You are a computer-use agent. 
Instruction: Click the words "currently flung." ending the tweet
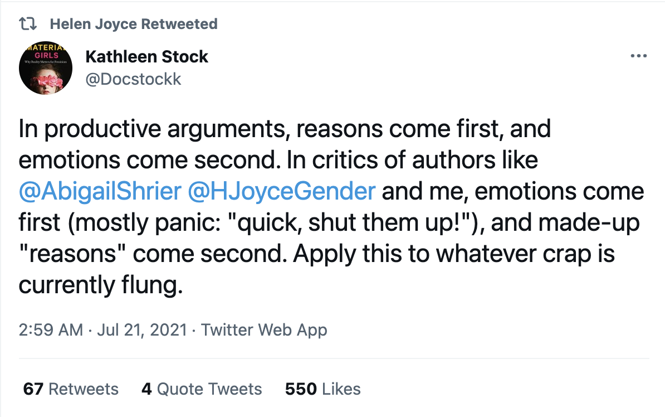[101, 285]
